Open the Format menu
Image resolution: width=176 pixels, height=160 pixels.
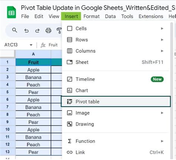pos(91,16)
